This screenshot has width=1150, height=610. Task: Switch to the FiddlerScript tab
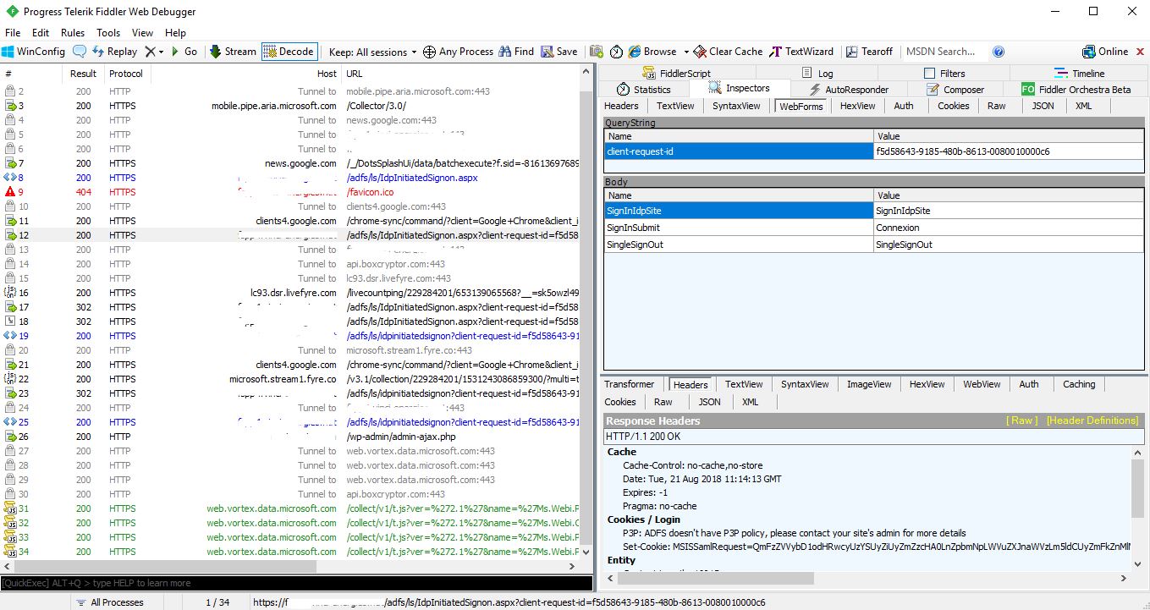676,74
